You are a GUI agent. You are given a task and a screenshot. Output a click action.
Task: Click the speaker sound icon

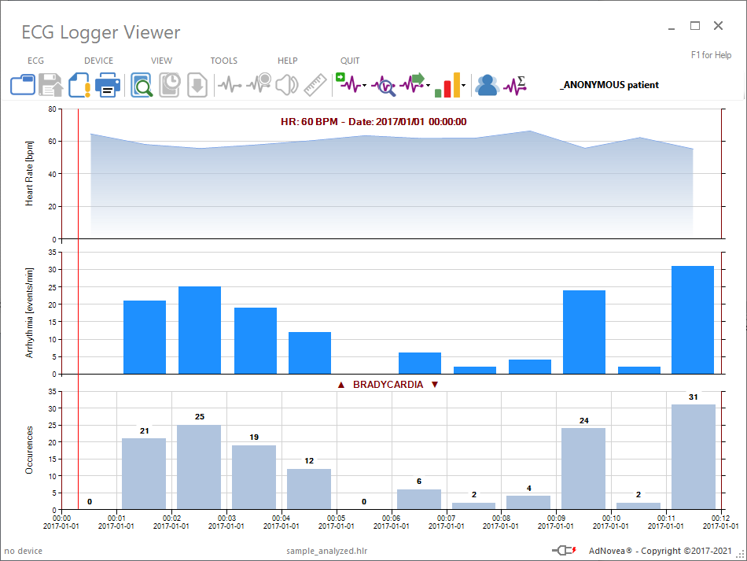pos(287,85)
